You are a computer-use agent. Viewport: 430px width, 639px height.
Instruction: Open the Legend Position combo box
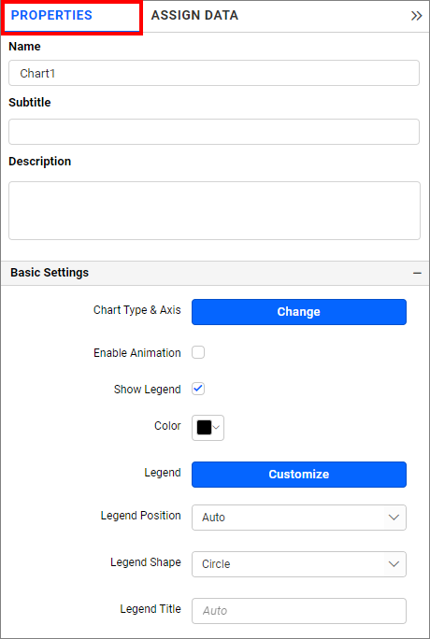click(x=299, y=518)
